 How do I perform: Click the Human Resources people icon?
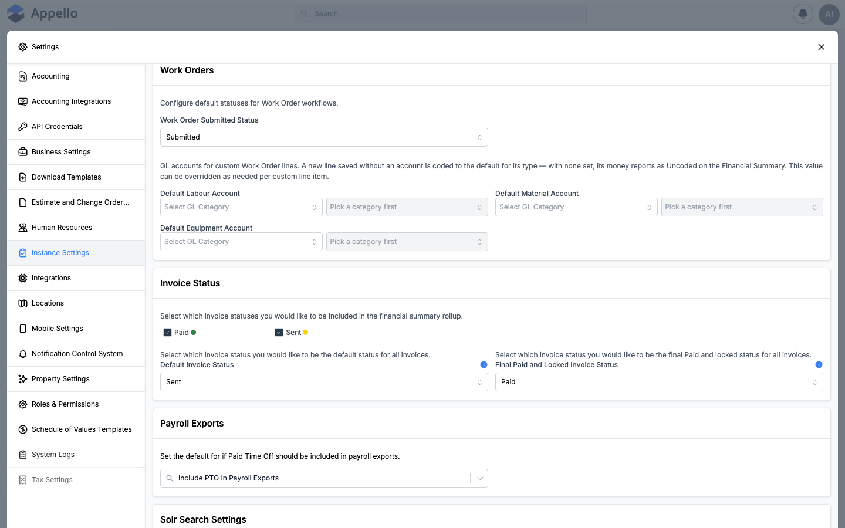23,228
